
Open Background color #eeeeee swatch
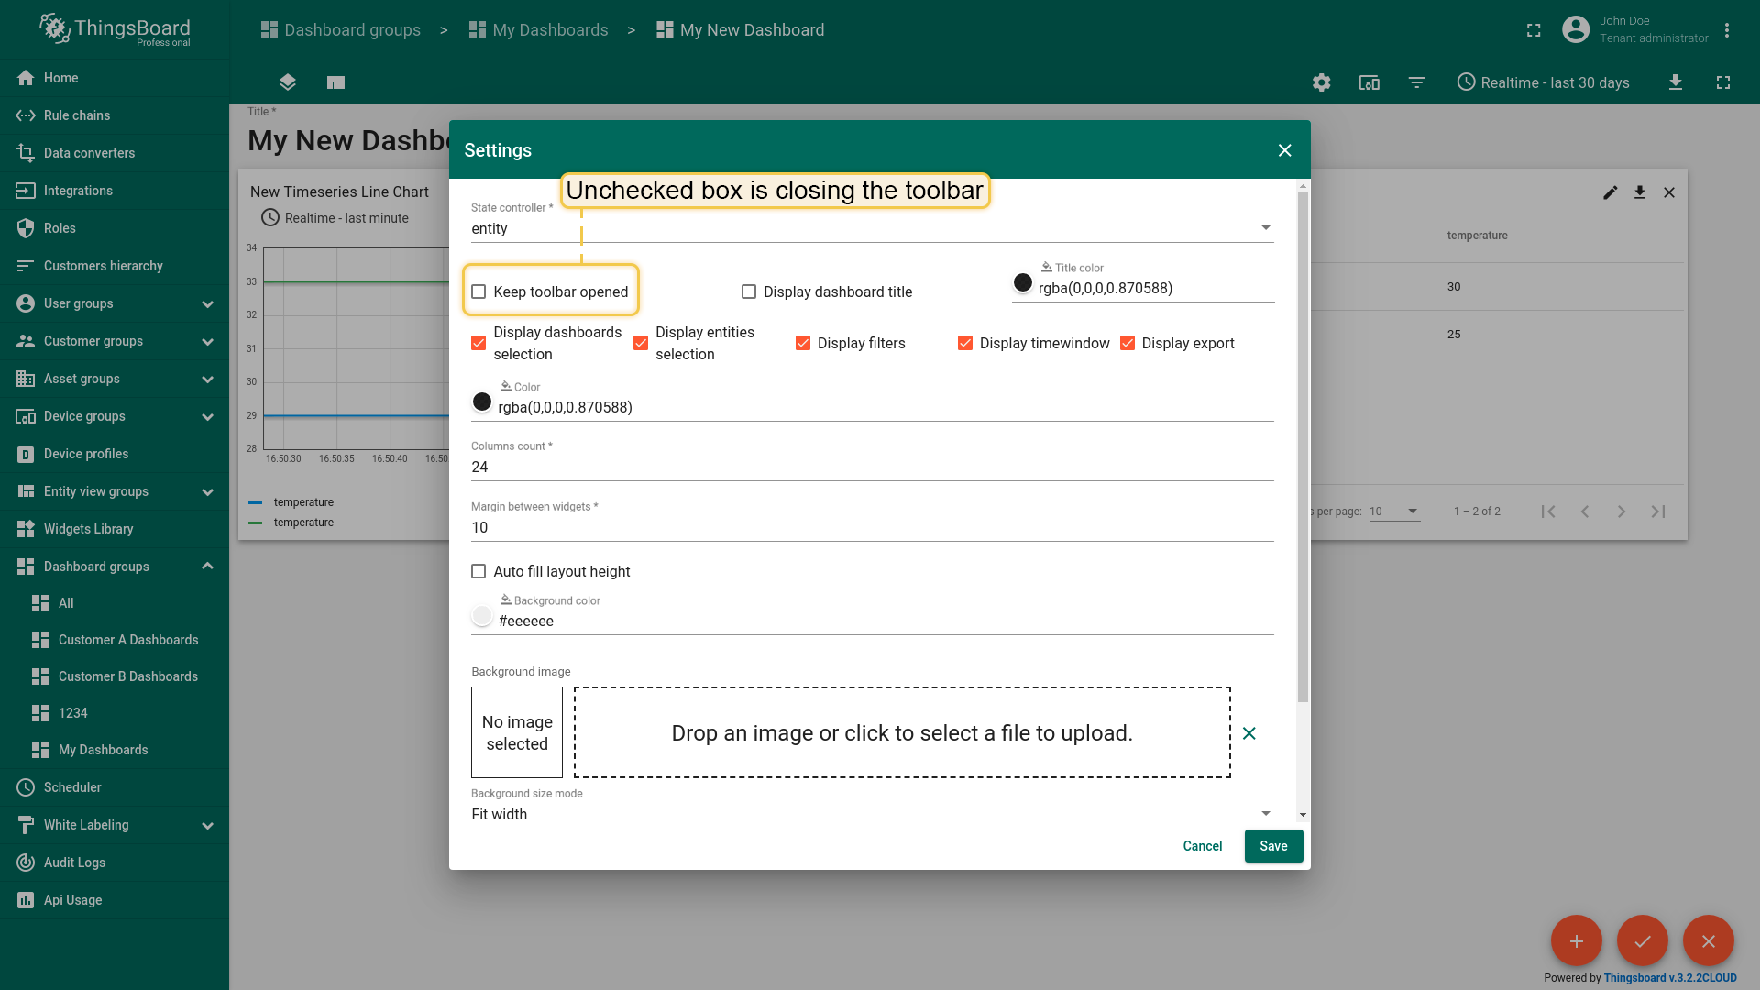pos(481,615)
